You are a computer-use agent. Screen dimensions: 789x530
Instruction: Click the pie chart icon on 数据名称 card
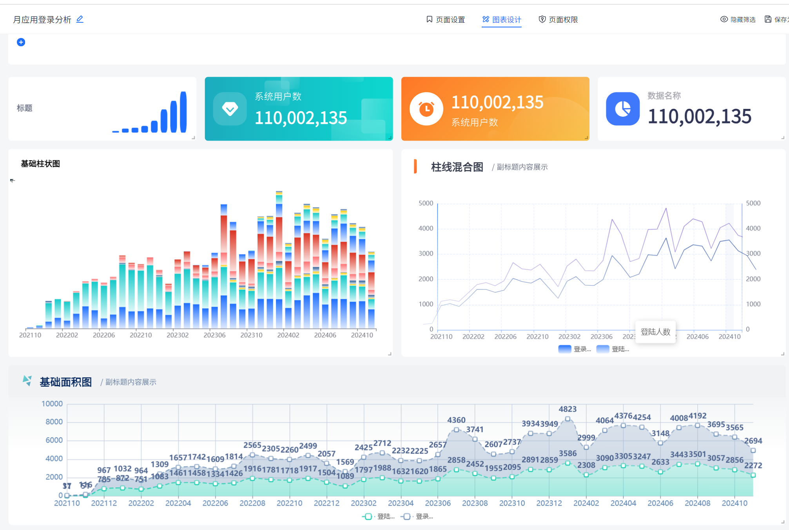click(x=622, y=109)
